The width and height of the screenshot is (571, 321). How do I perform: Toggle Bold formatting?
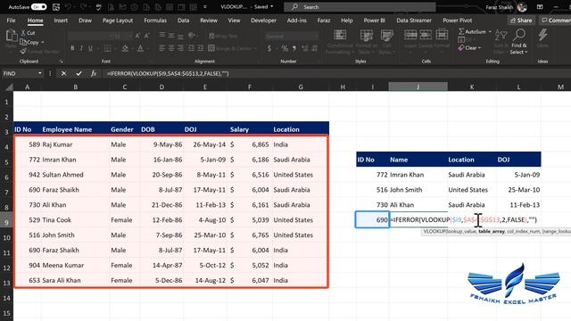click(72, 48)
